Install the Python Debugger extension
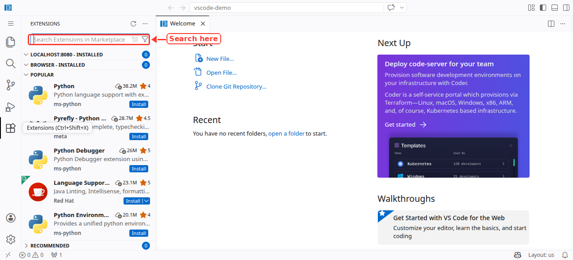 (139, 169)
